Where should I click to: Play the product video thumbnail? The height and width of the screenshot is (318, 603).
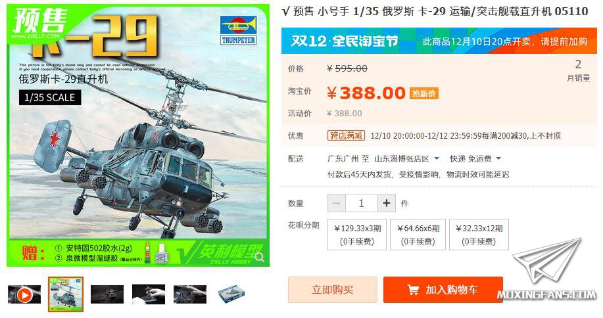coord(24,294)
